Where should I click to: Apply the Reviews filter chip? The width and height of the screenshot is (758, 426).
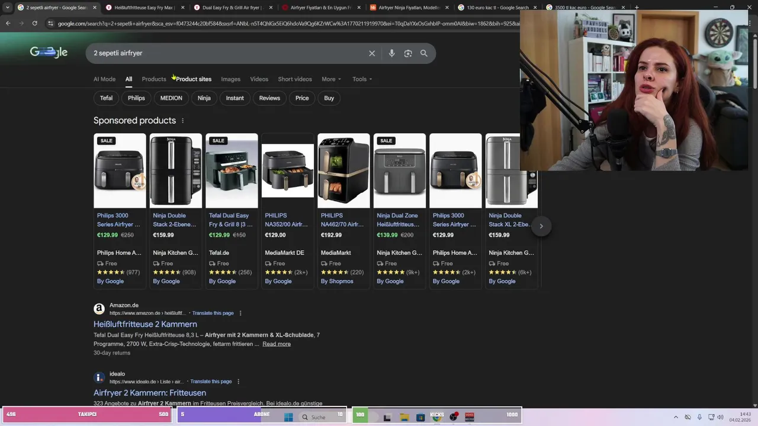(269, 98)
